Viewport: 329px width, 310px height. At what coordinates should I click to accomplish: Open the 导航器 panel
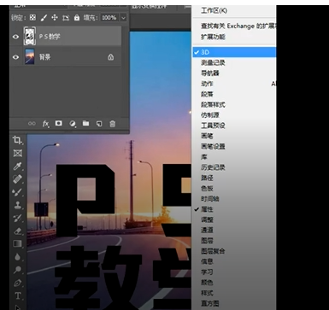pyautogui.click(x=234, y=73)
